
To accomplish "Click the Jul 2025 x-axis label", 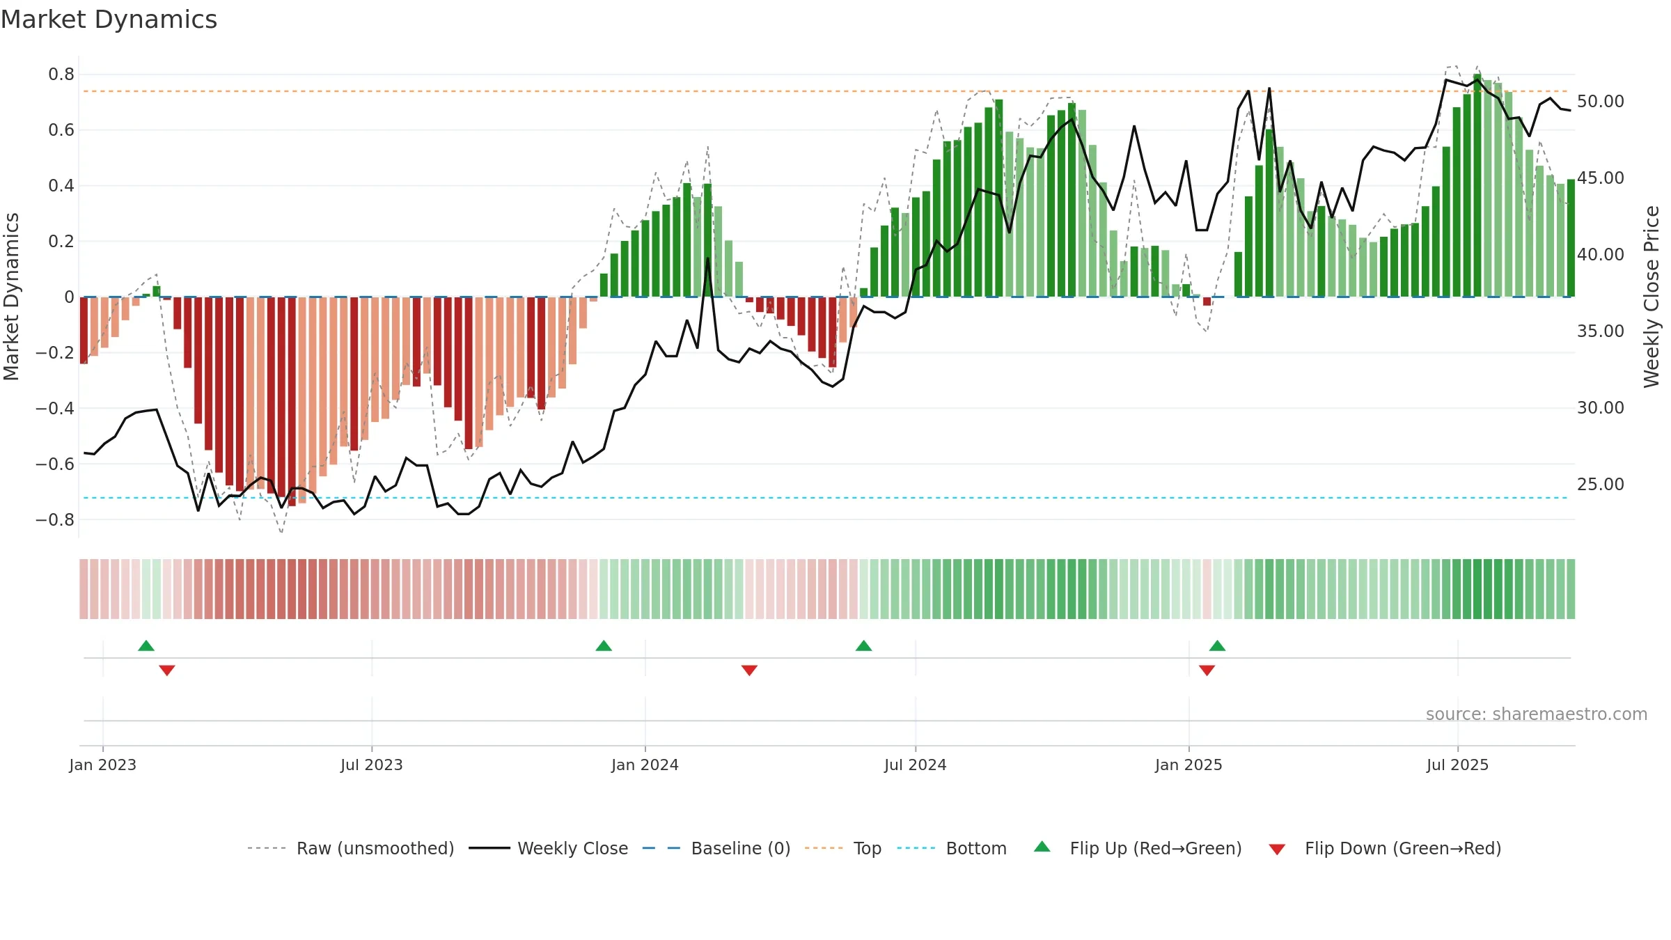I will tap(1458, 765).
